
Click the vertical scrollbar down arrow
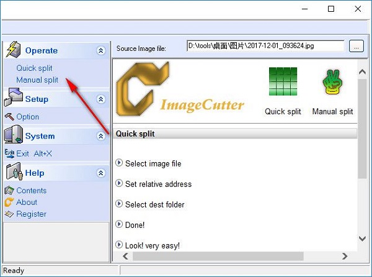(x=362, y=238)
